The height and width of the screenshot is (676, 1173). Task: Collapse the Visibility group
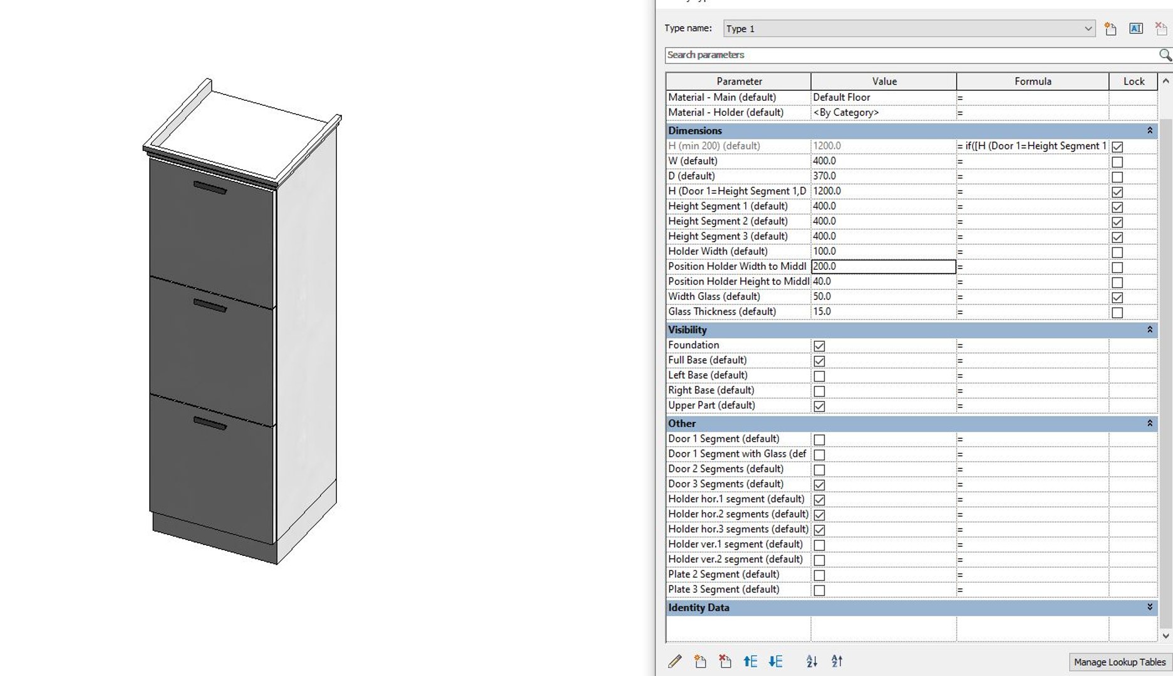pyautogui.click(x=1150, y=330)
